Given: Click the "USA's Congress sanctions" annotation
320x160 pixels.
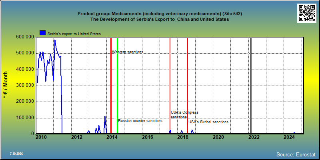Looking at the screenshot, I should click(x=184, y=115).
